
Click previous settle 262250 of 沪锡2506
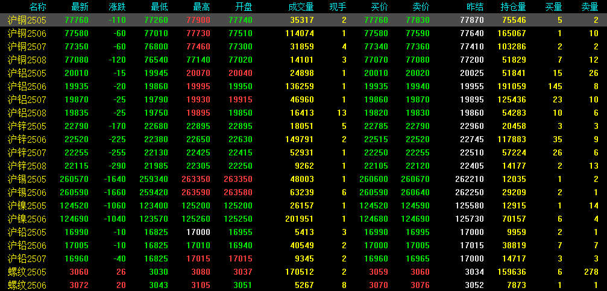point(470,193)
